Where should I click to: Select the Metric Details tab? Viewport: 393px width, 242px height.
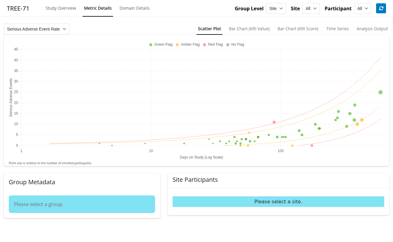click(x=98, y=8)
